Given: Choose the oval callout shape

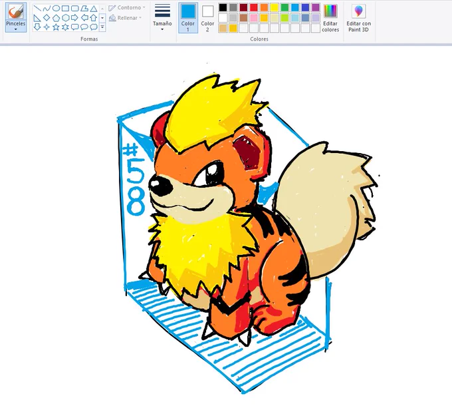Looking at the screenshot, I should click(x=84, y=27).
